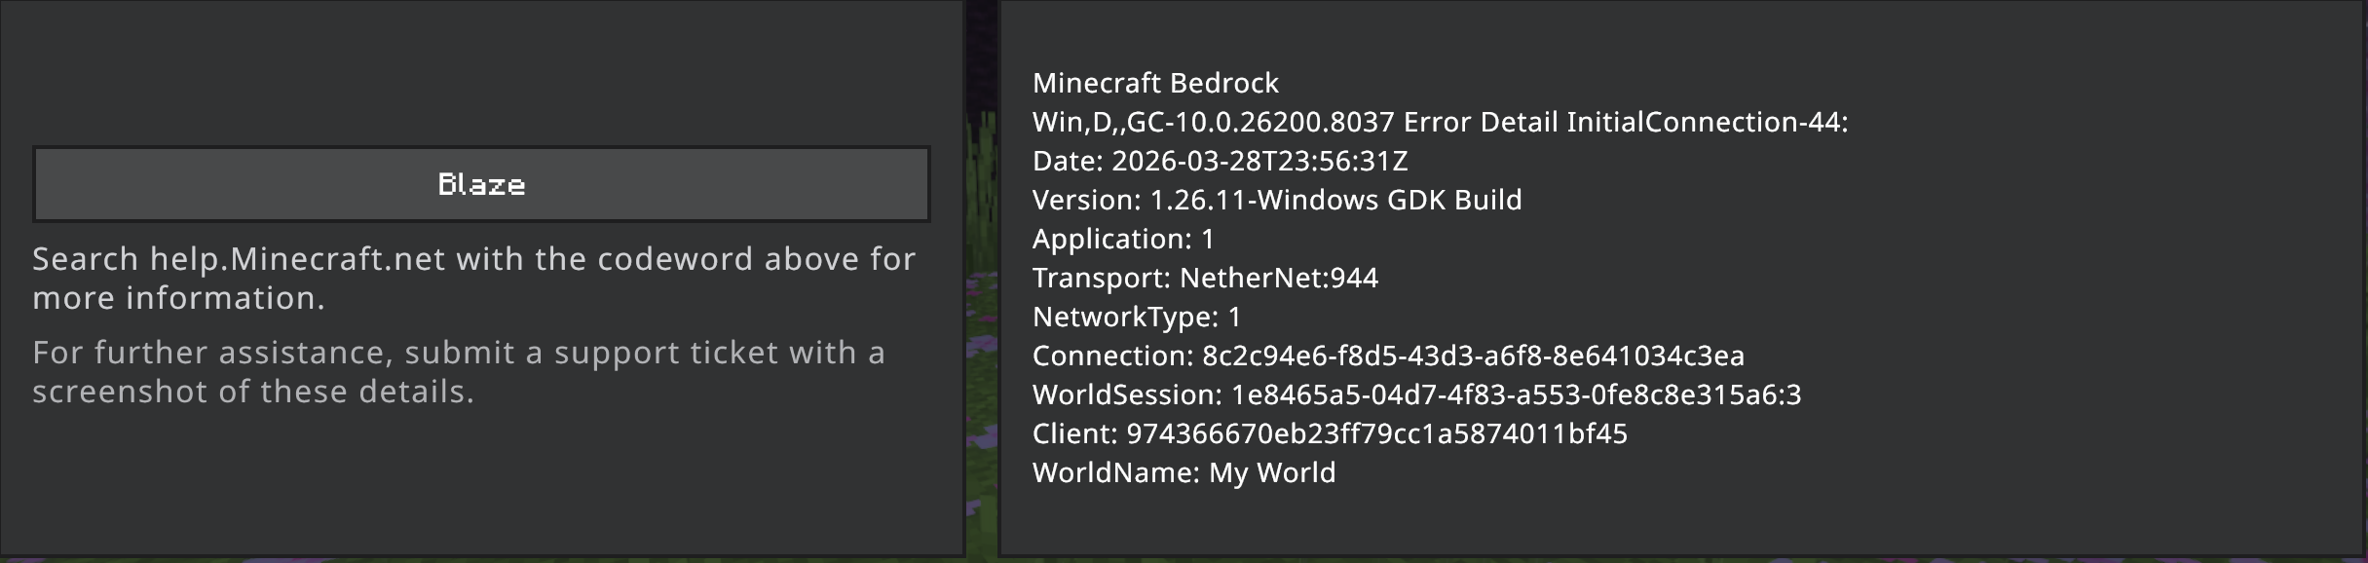Select the 'My World' world name text
This screenshot has height=563, width=2368.
pos(1272,472)
